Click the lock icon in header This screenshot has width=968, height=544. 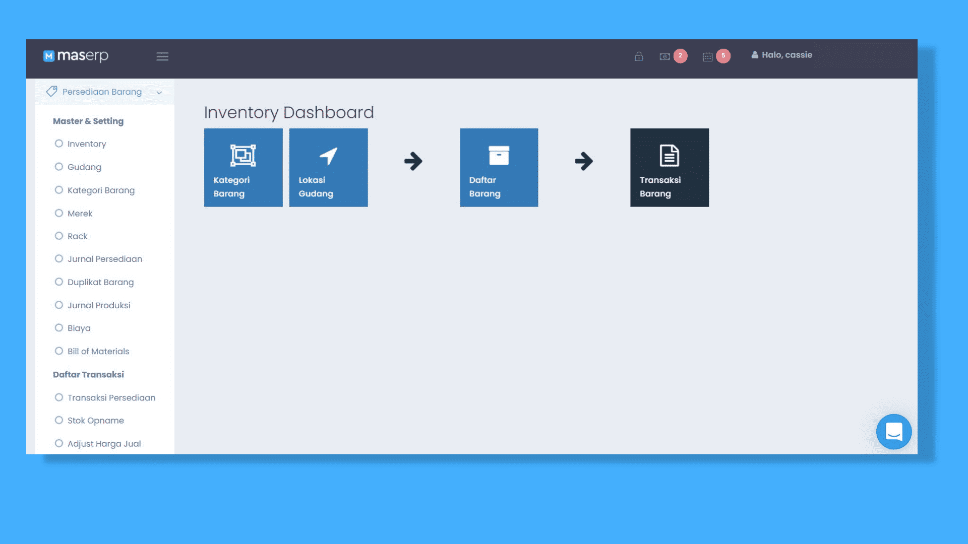639,56
